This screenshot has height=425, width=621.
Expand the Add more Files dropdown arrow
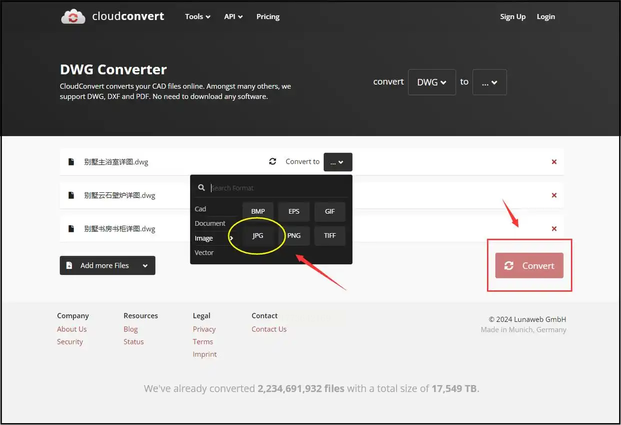pyautogui.click(x=145, y=266)
